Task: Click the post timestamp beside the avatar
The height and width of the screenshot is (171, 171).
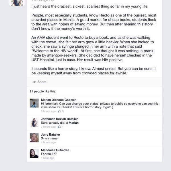Action: 40,1
